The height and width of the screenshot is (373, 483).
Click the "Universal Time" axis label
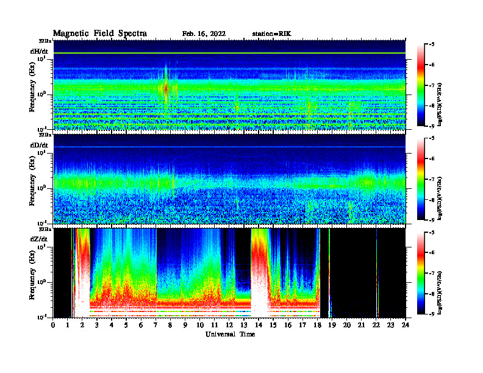[x=230, y=334]
